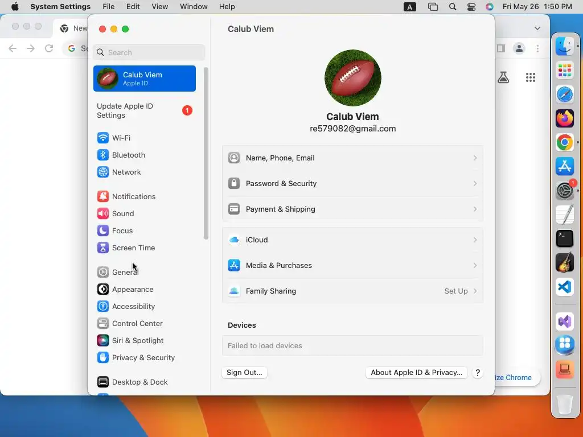Toggle Chrome side panel icon
Viewport: 583px width, 437px height.
pyautogui.click(x=501, y=48)
